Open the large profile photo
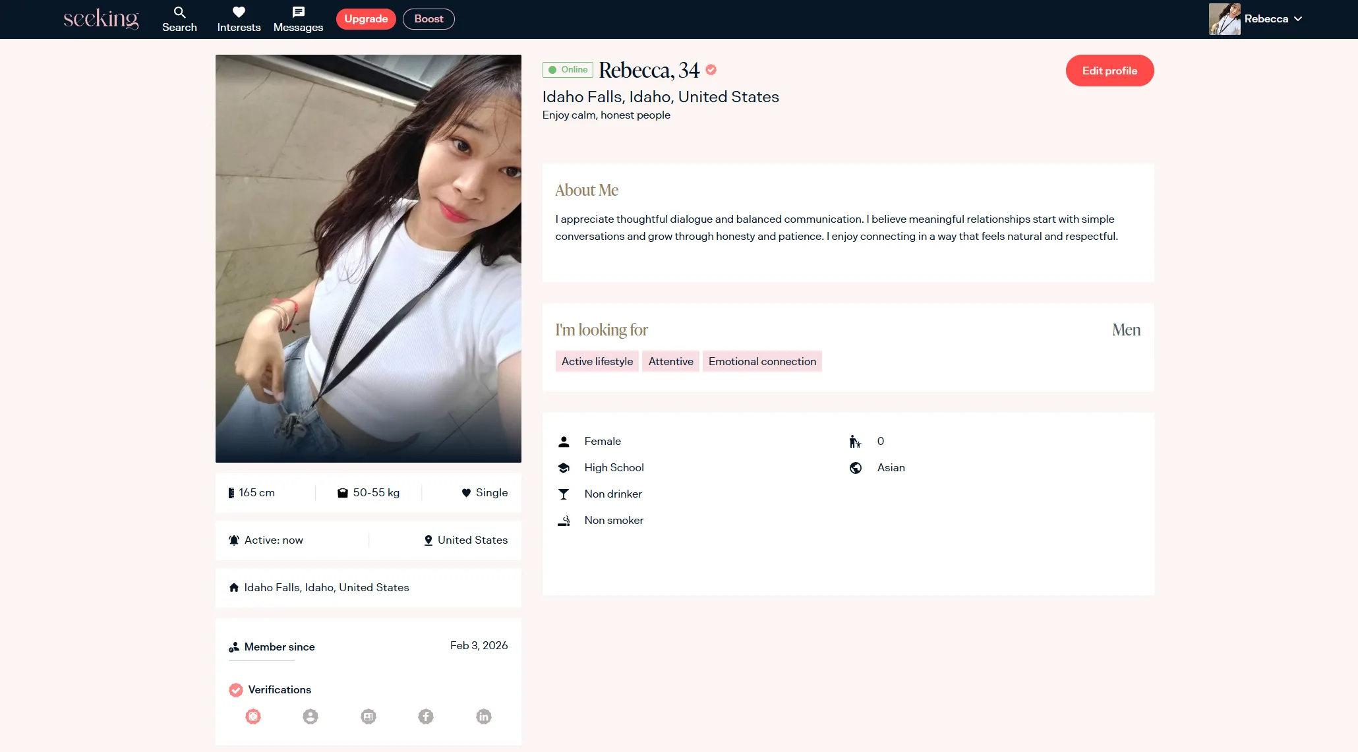Viewport: 1358px width, 752px height. [368, 258]
